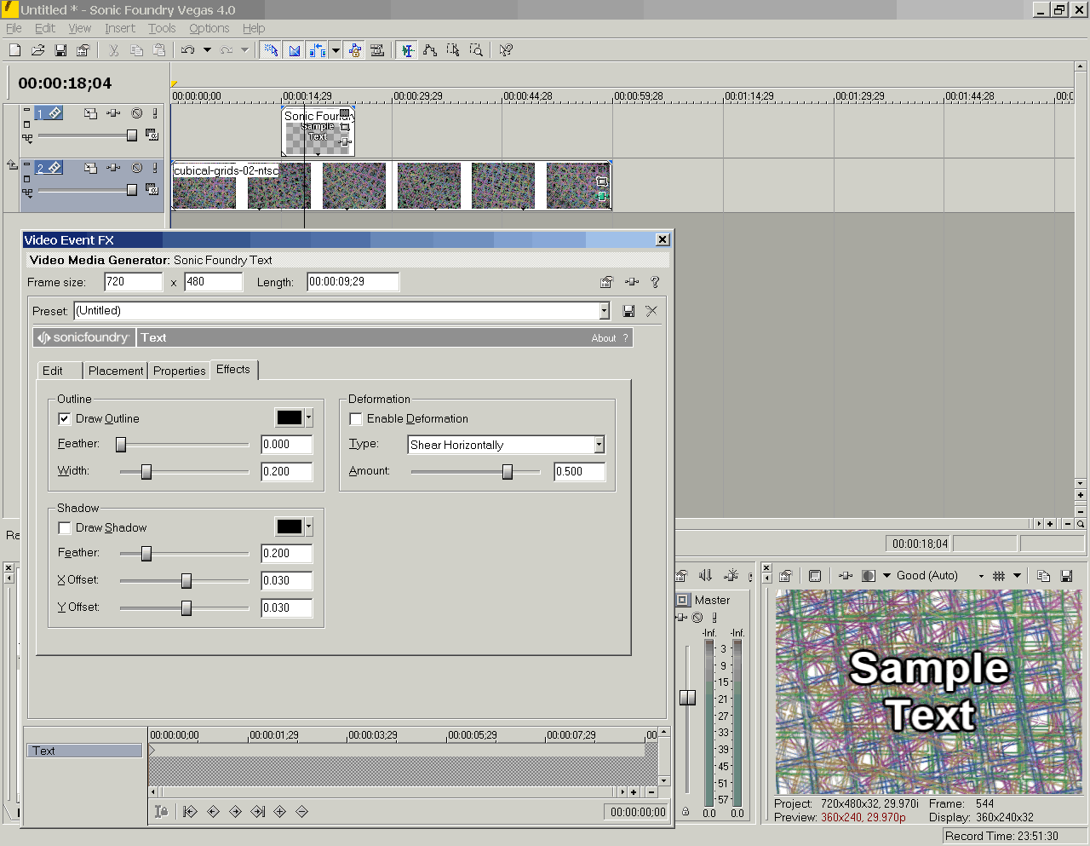Switch to the Properties tab
Screen dimensions: 1090x846
180,371
